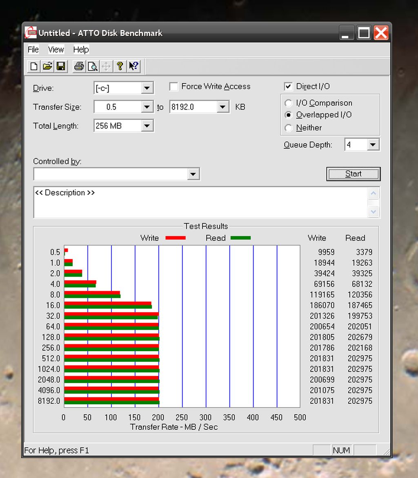The image size is (418, 478).
Task: Save benchmark results with floppy disk icon
Action: [61, 66]
